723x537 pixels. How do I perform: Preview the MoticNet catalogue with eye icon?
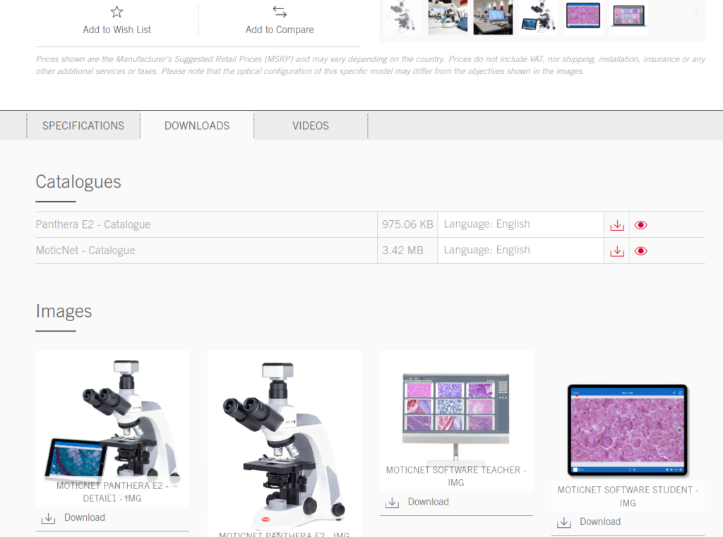[x=641, y=251]
